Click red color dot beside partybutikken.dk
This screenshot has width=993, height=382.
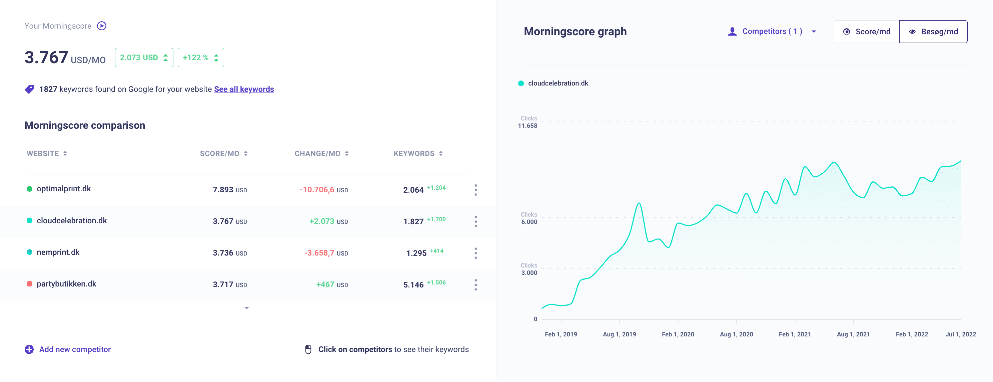point(29,284)
